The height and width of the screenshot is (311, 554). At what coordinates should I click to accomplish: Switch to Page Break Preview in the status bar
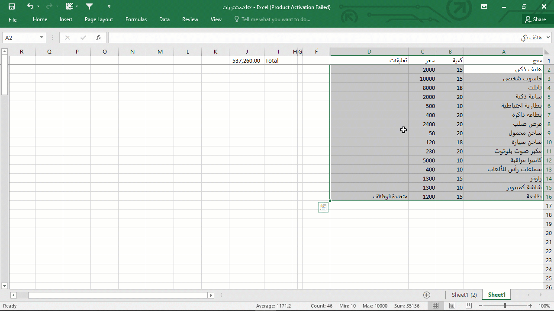pyautogui.click(x=469, y=306)
